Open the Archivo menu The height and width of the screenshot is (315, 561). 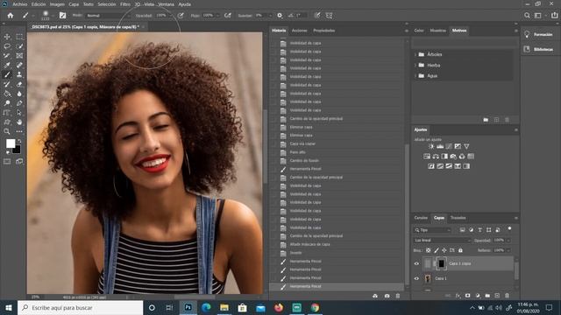(19, 4)
